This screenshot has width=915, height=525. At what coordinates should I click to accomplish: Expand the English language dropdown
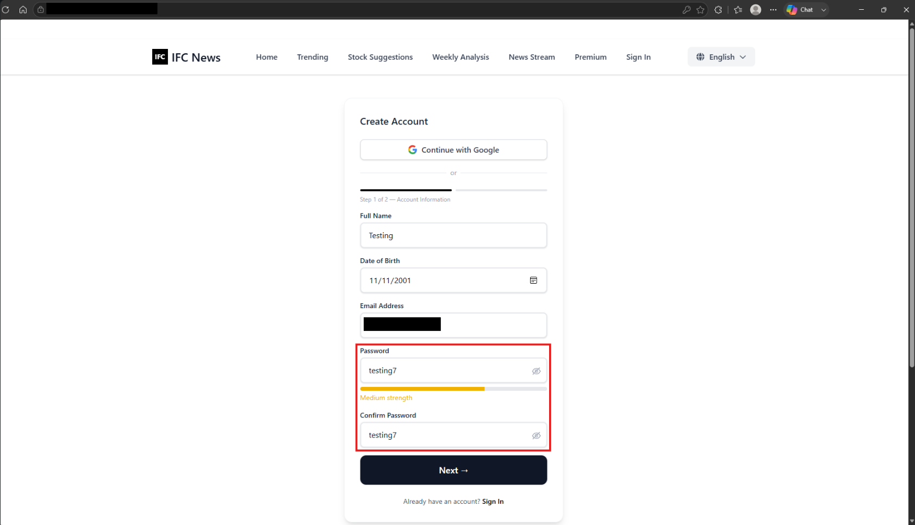click(721, 57)
